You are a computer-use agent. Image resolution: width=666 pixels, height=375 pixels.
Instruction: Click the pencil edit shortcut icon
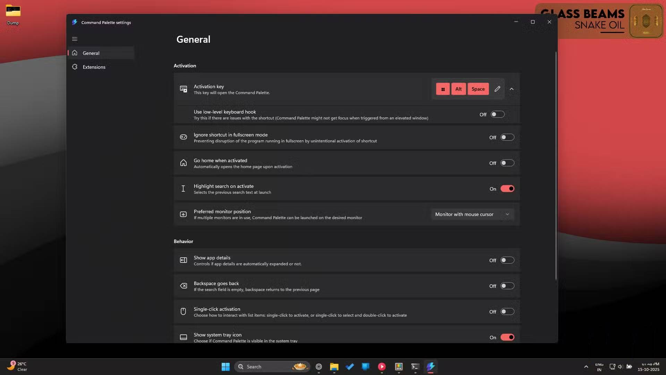pyautogui.click(x=497, y=89)
